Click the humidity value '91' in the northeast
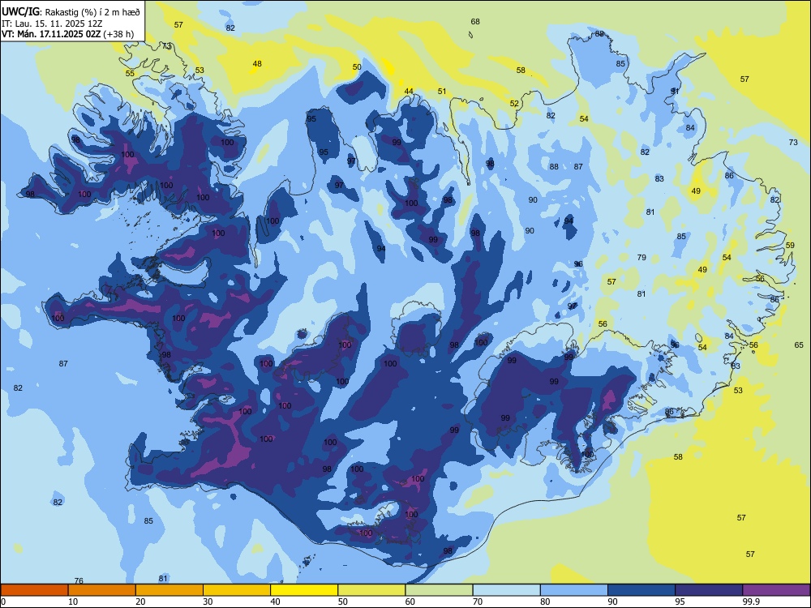811x608 pixels. (675, 91)
